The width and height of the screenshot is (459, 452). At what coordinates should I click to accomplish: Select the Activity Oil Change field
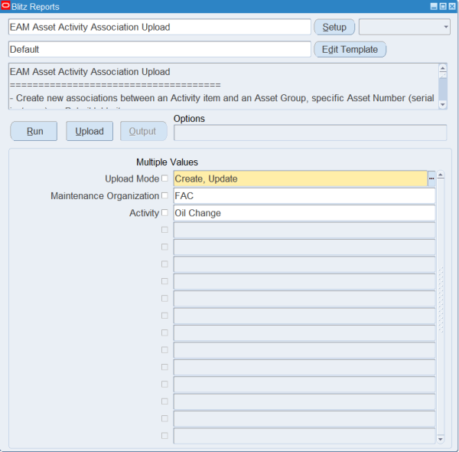pos(304,213)
